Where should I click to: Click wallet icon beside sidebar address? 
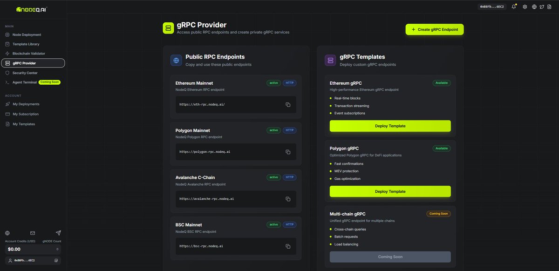coord(56,261)
